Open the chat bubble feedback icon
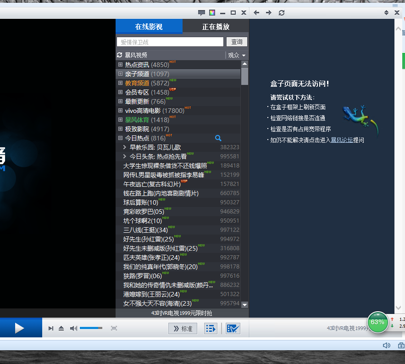Screen dimensions: 405x364 [201, 13]
